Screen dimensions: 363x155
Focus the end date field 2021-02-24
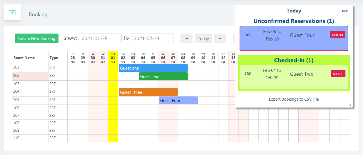152,38
